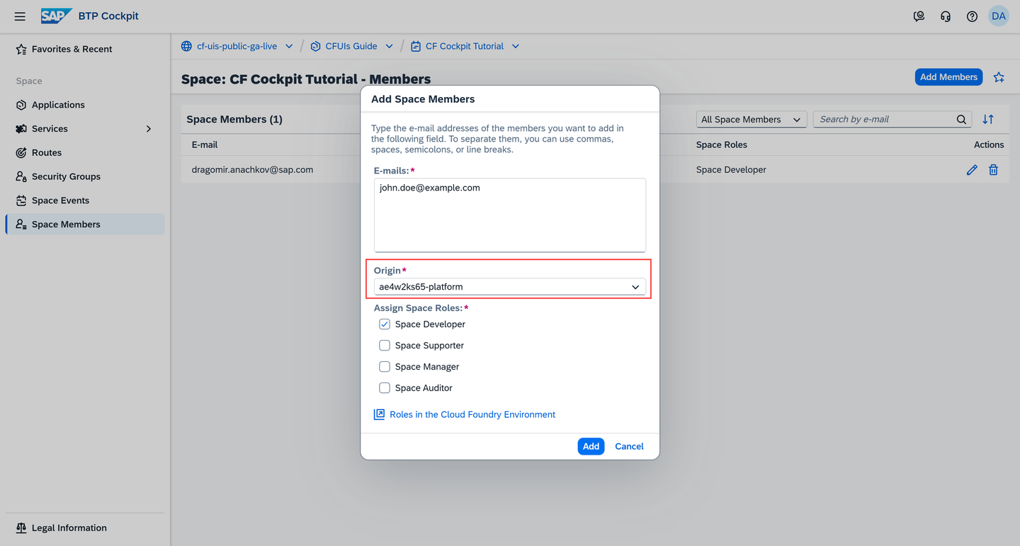Go to Applications in sidebar
This screenshot has height=546, width=1020.
[85, 105]
